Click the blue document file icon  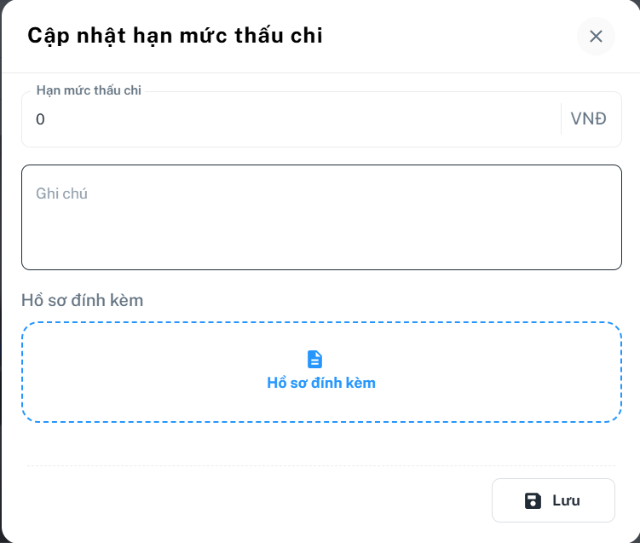[x=314, y=359]
